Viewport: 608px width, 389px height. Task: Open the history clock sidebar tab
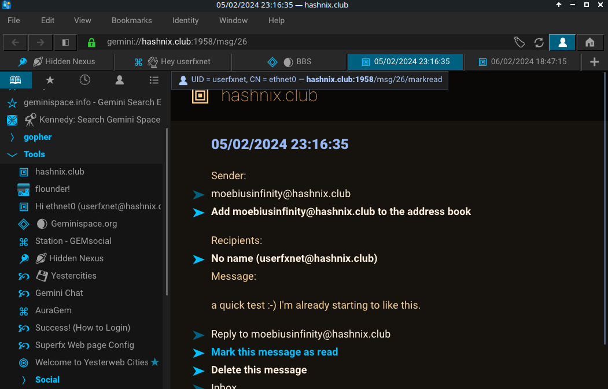click(x=84, y=80)
